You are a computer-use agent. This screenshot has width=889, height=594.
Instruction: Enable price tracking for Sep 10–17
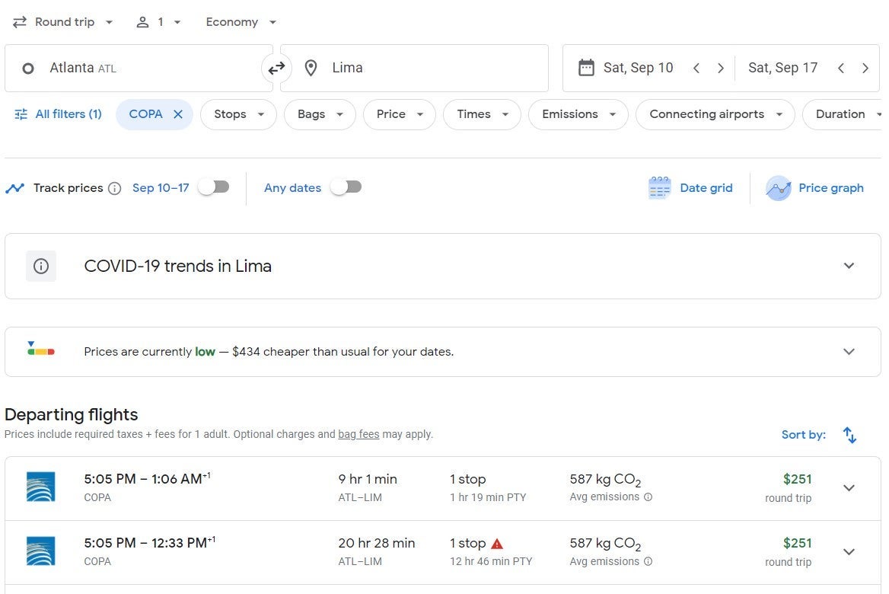click(214, 187)
